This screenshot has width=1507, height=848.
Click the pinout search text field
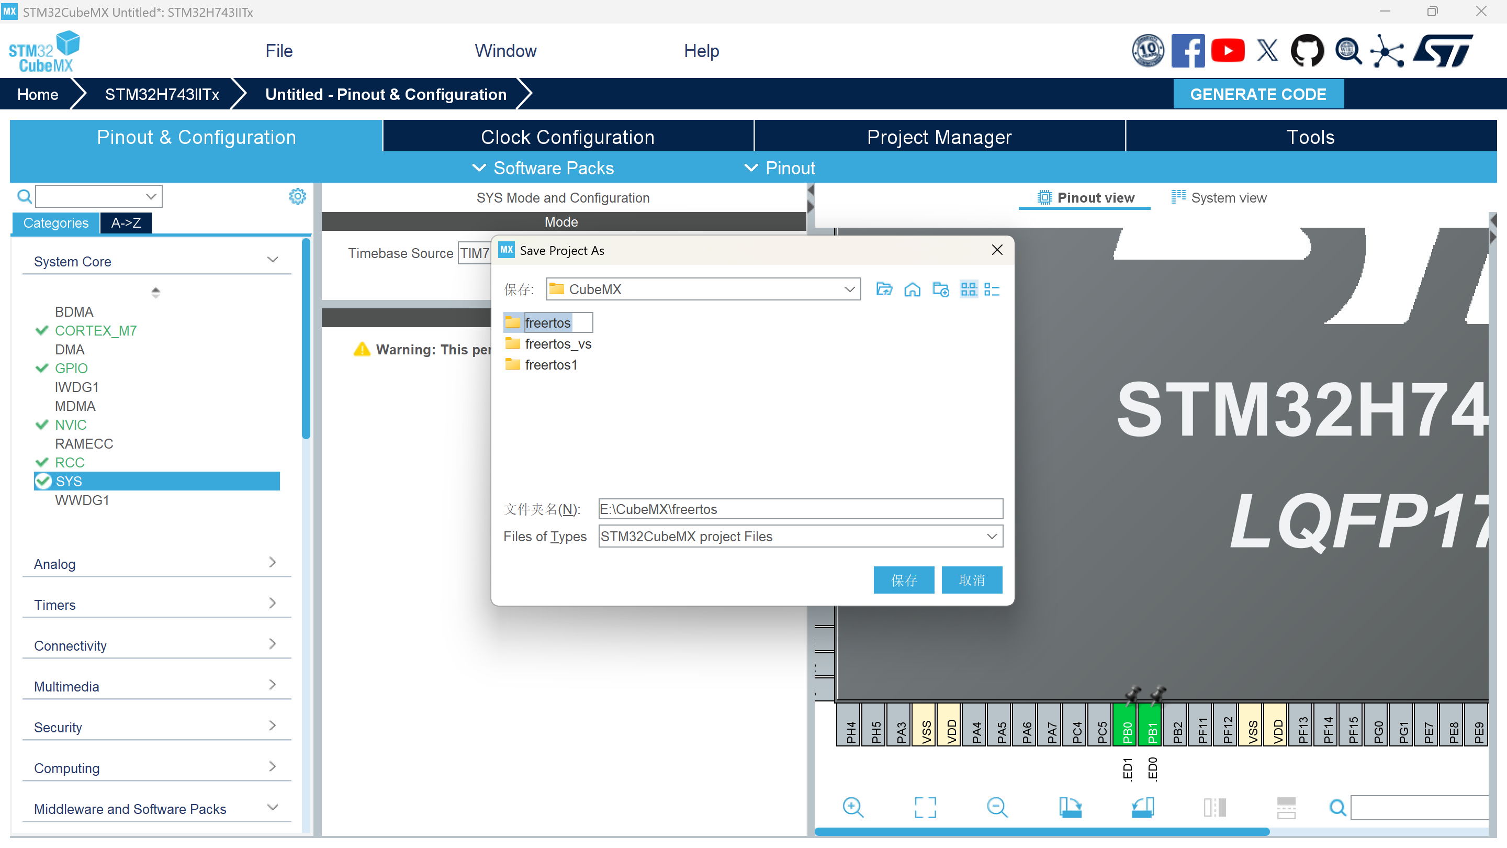coord(1419,808)
